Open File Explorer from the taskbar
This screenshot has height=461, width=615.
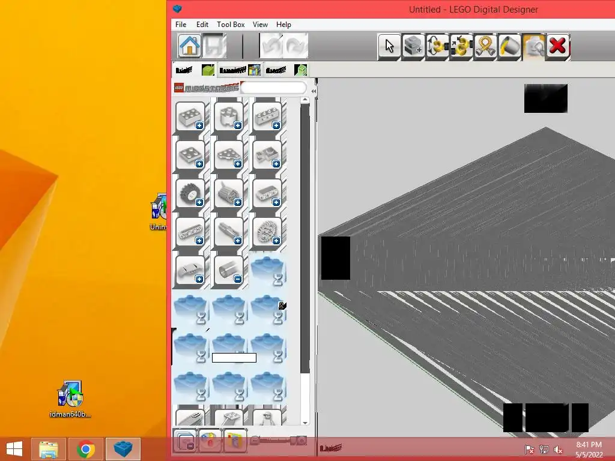49,449
